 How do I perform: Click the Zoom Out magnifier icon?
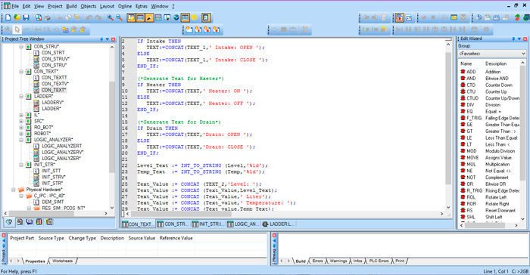pos(120,17)
